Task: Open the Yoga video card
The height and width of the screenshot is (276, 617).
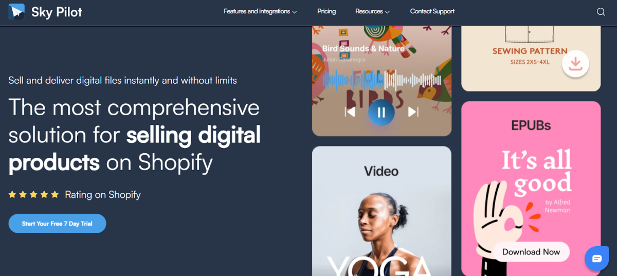Action: pyautogui.click(x=382, y=211)
